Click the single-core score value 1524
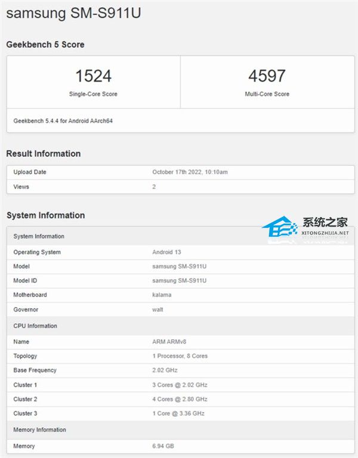358x458 pixels. tap(93, 76)
